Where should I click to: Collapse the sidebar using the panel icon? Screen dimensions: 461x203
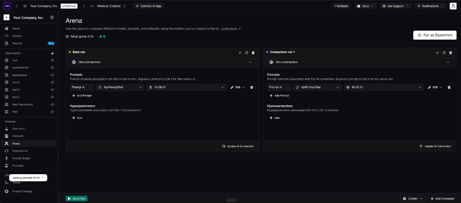tap(52, 18)
